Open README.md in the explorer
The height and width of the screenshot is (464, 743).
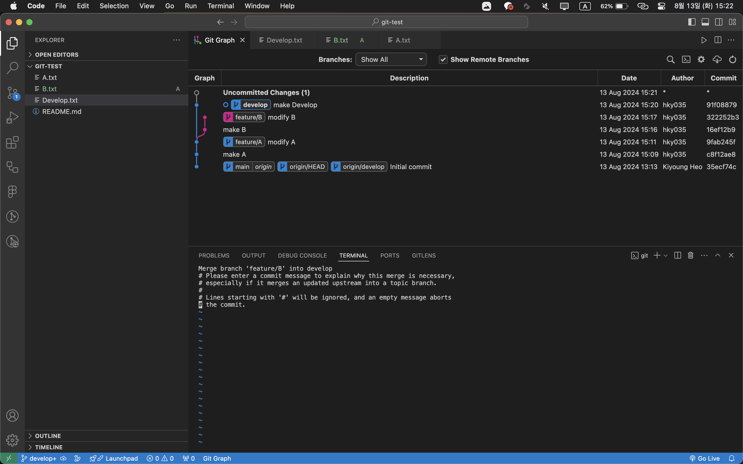(x=106, y=111)
